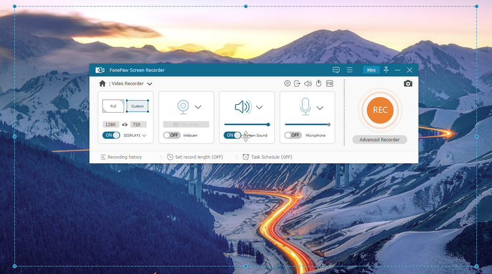Click the top-center selection handle
The height and width of the screenshot is (274, 492).
click(246, 7)
